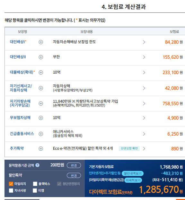Select the 긴급출동서비스 coverage name
185x200 pixels.
[x=22, y=134]
